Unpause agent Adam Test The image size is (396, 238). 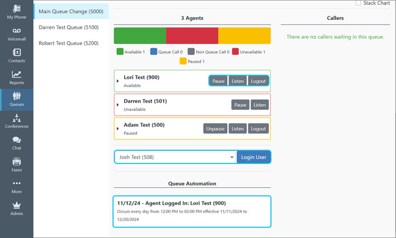pos(215,129)
